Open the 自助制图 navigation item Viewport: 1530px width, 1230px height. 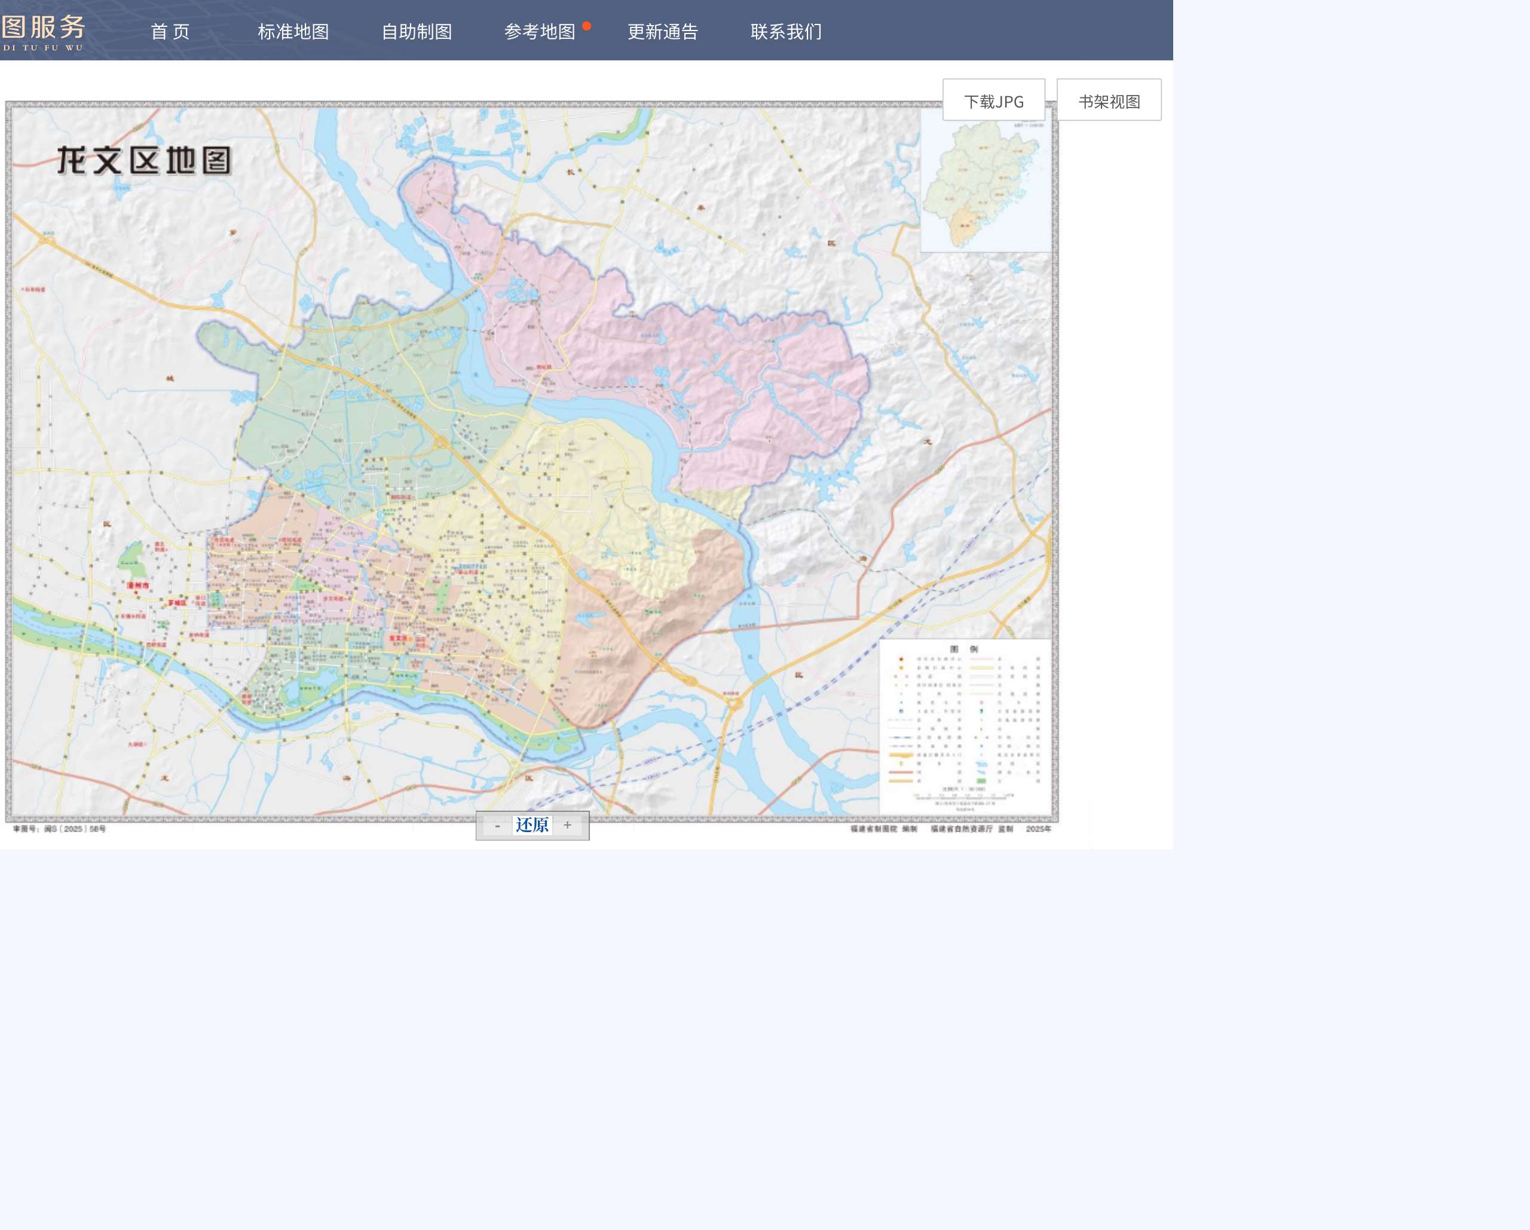(417, 32)
